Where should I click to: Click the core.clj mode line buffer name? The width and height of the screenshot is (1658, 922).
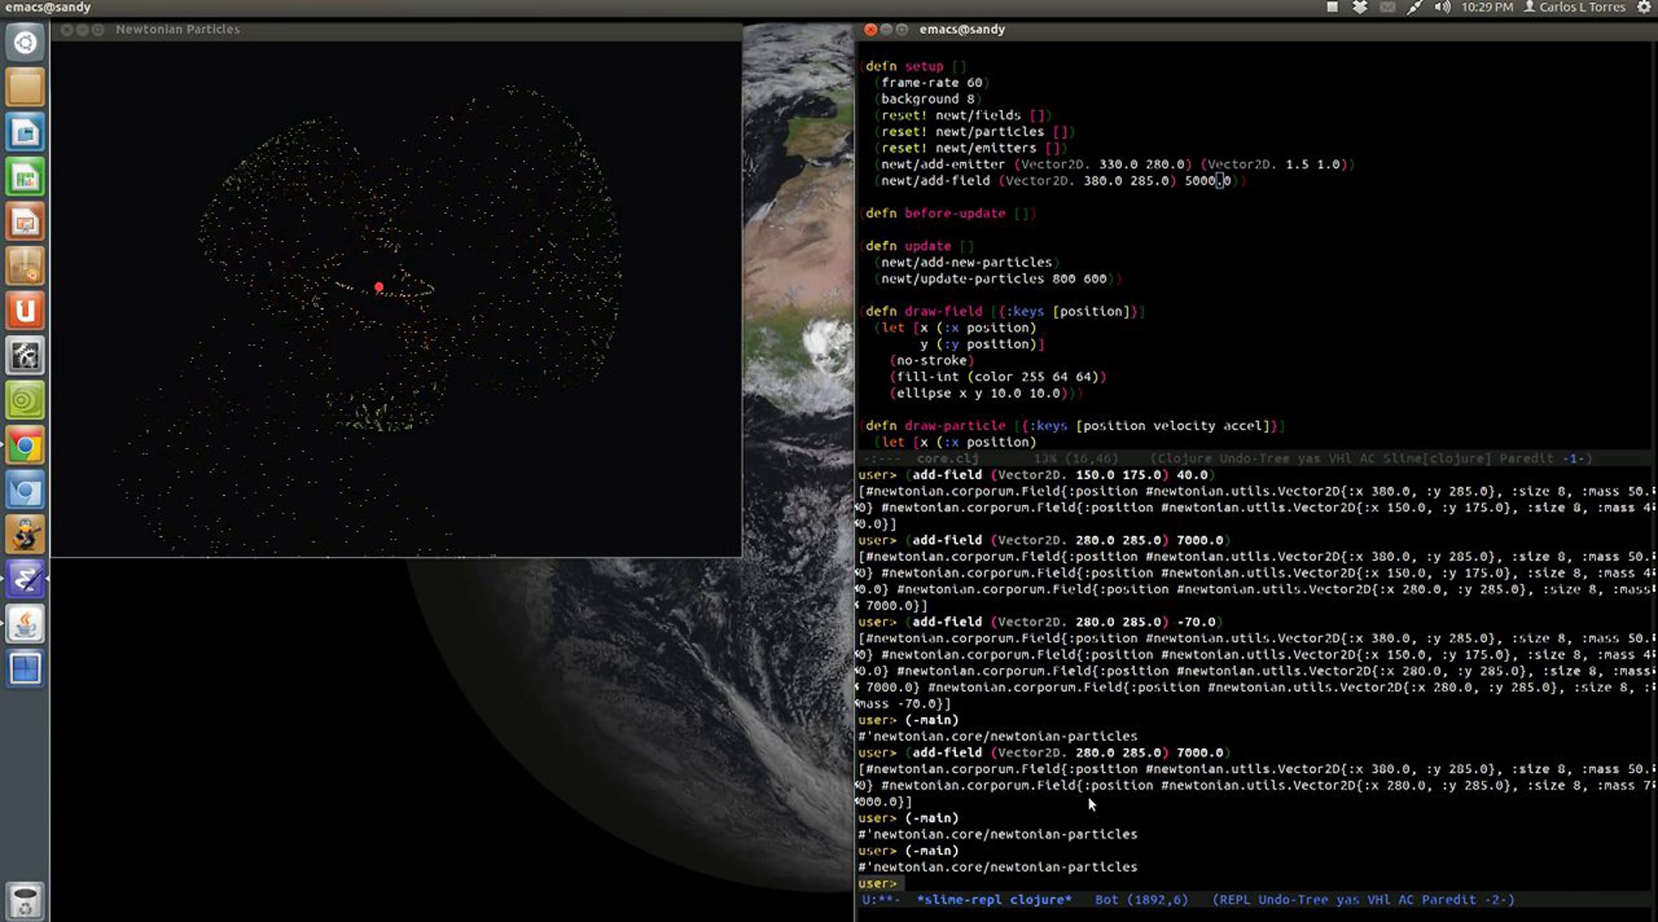click(947, 459)
